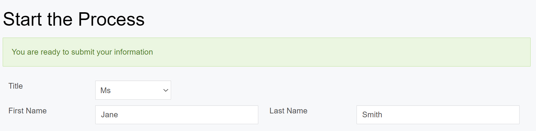Click the Start the Process heading
Viewport: 536px width, 131px height.
[x=74, y=19]
